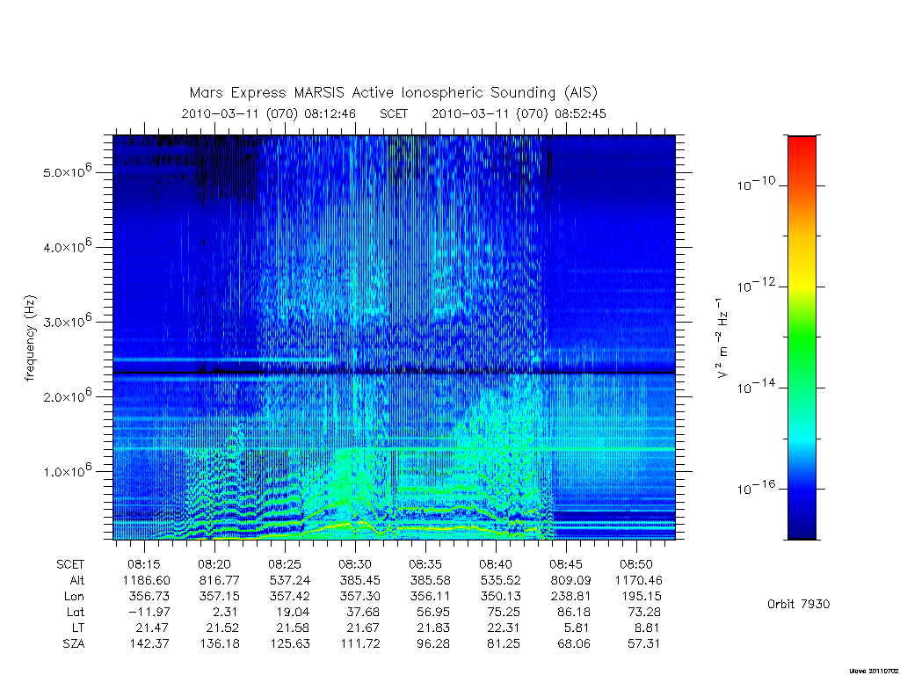This screenshot has height=675, width=900.
Task: Click altitude value "537.24"
Action: (289, 580)
